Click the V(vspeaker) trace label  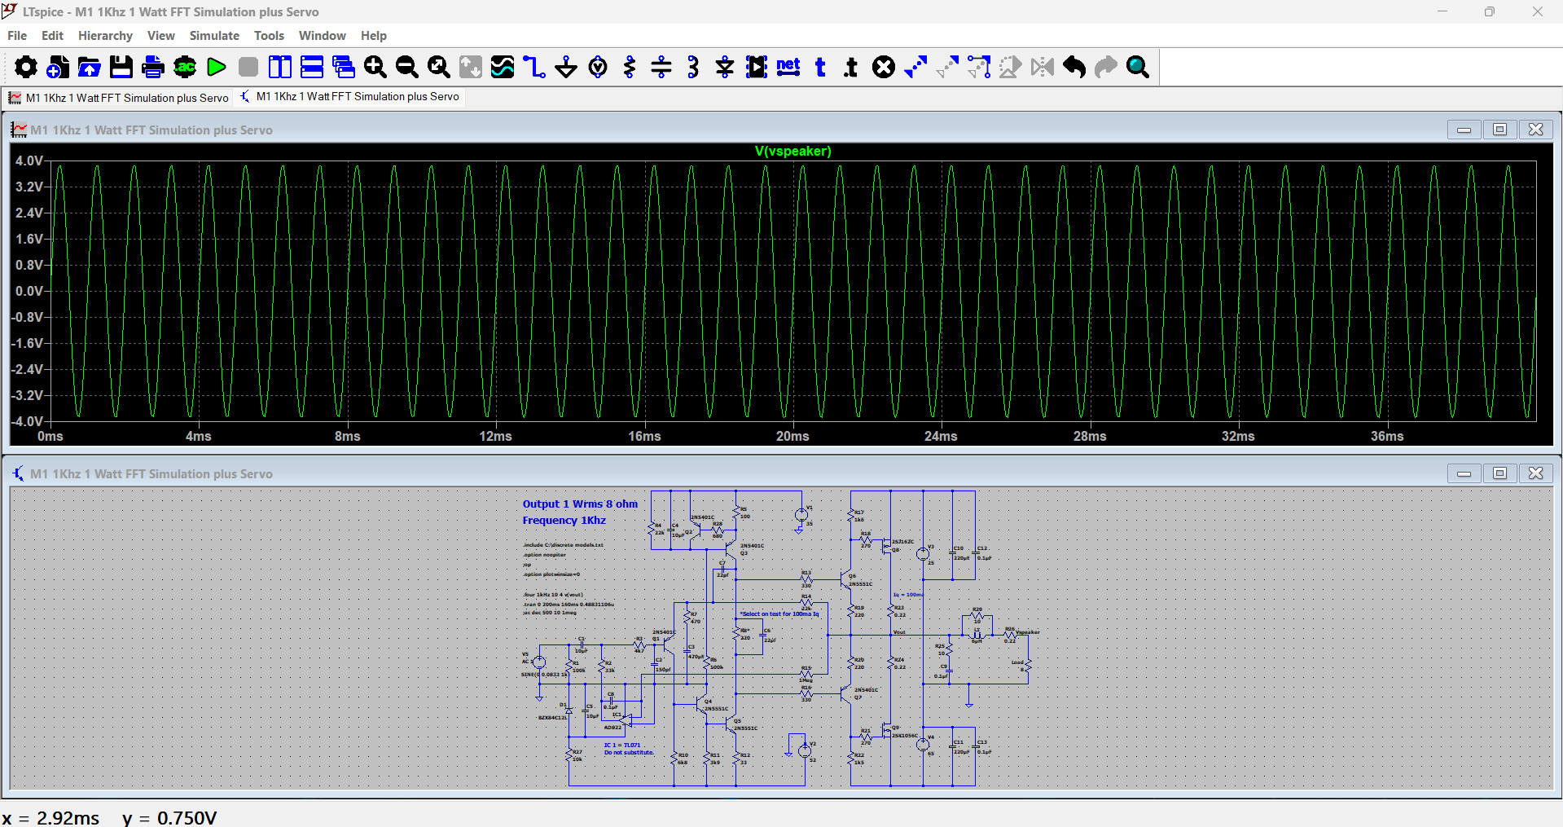coord(792,152)
